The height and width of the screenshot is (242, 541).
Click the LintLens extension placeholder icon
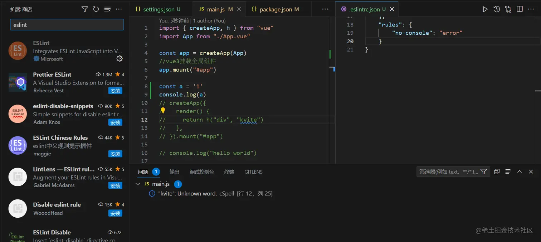point(18,177)
